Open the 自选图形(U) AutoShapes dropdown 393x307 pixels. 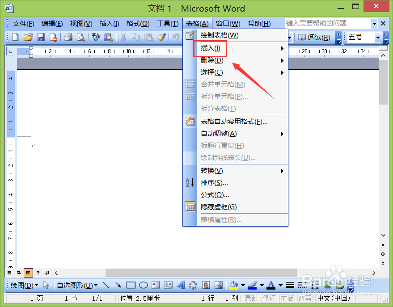click(x=77, y=285)
